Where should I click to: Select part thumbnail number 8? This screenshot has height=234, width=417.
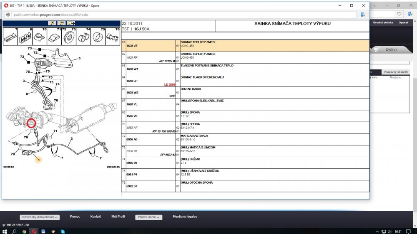[25, 36]
